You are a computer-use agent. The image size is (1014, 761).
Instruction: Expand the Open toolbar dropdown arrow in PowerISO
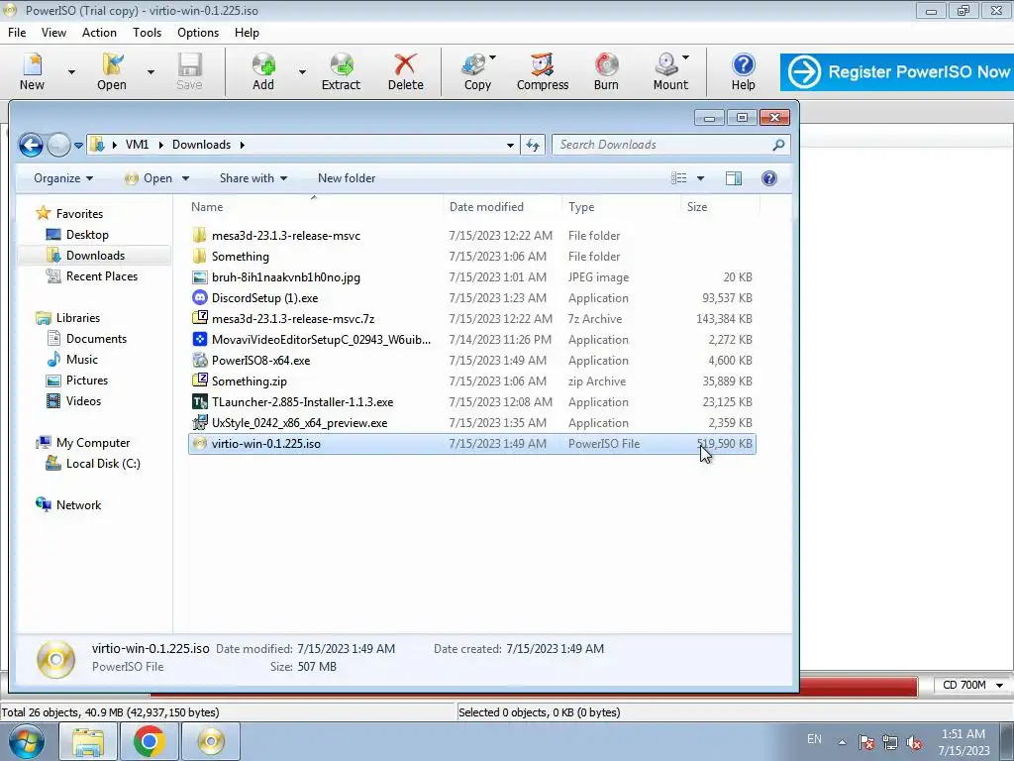coord(151,72)
